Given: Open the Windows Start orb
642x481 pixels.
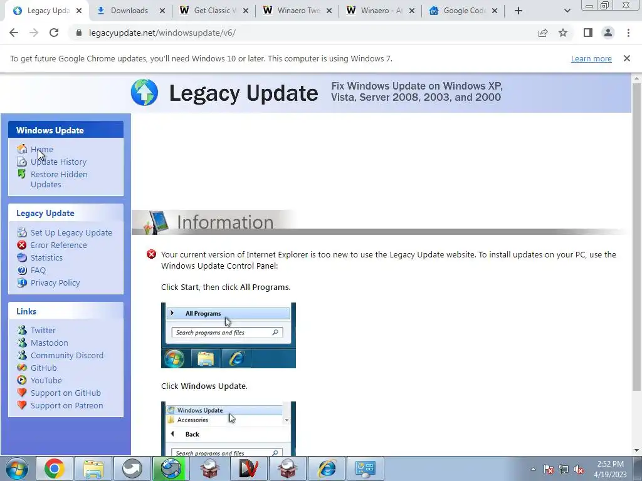Looking at the screenshot, I should (x=16, y=468).
